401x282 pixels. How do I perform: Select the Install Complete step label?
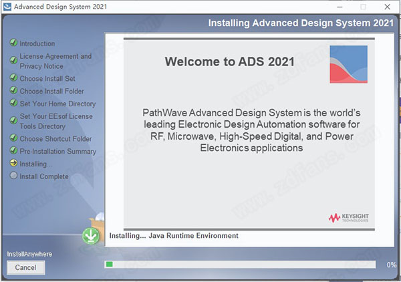pos(44,176)
